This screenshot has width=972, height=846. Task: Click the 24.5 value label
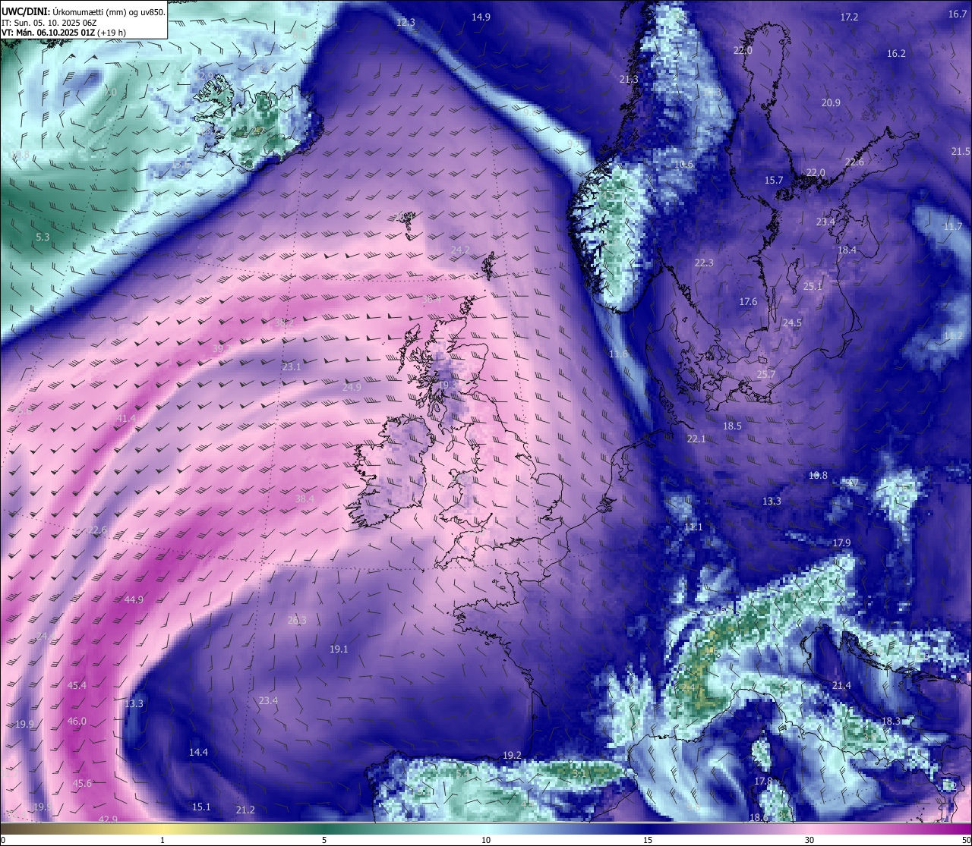[x=792, y=322]
